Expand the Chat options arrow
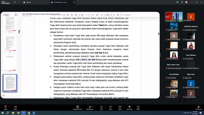This screenshot has height=115, width=204. click(x=105, y=107)
